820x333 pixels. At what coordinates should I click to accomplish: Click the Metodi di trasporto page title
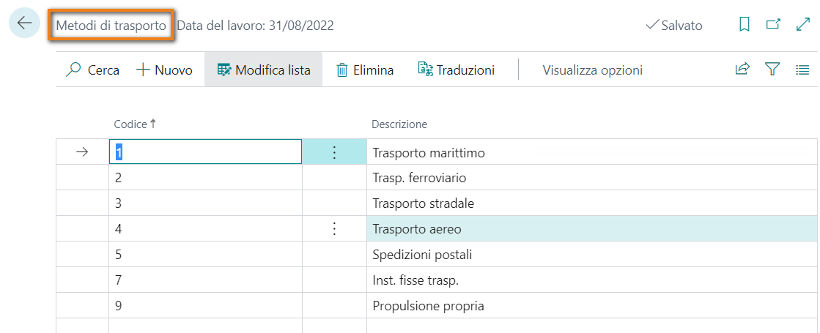pyautogui.click(x=111, y=25)
